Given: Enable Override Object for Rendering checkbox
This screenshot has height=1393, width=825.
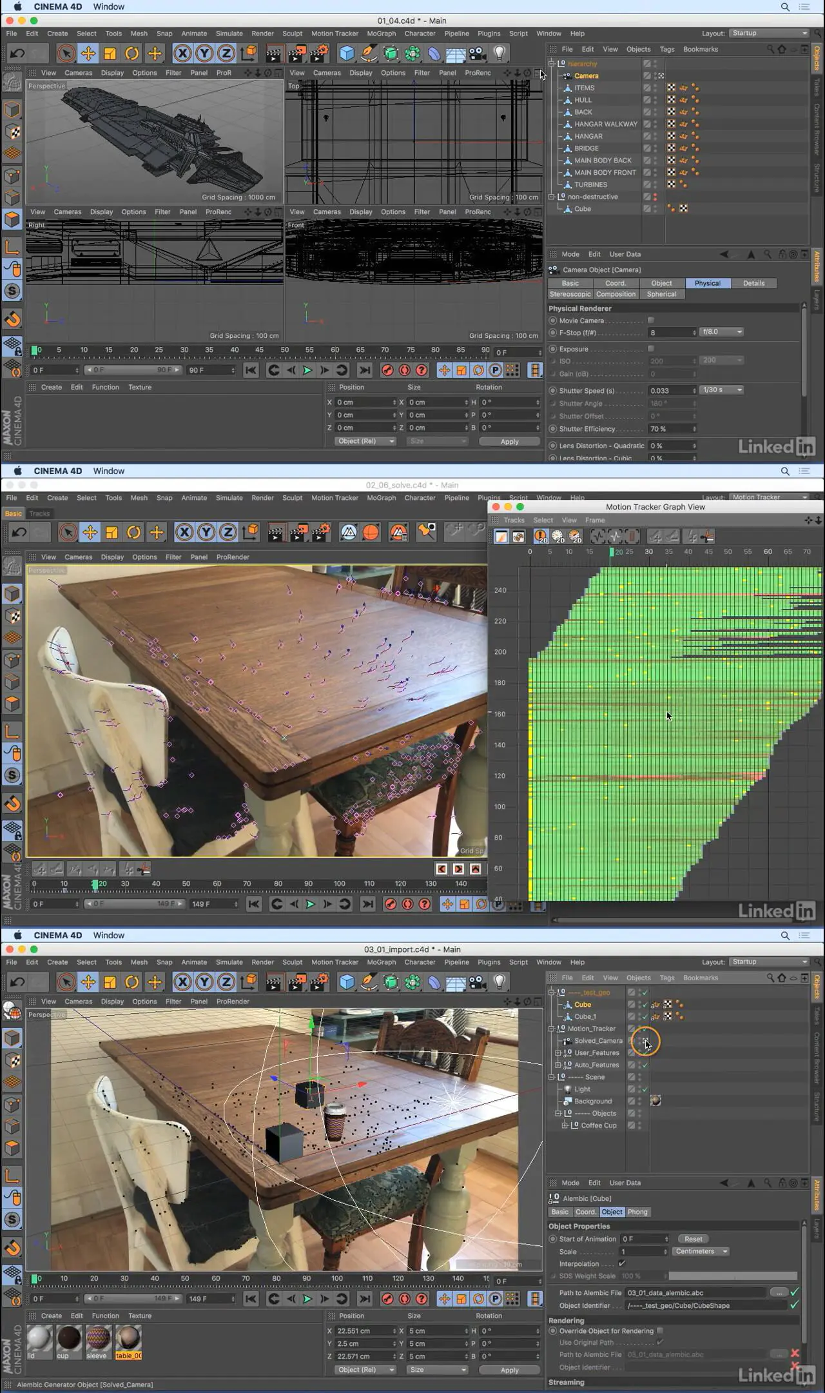Looking at the screenshot, I should click(x=660, y=1330).
